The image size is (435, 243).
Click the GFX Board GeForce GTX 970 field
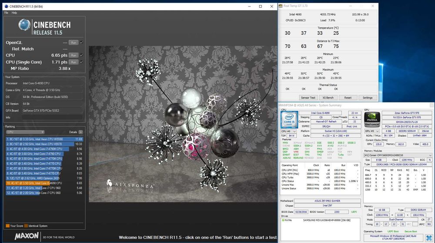[52, 110]
